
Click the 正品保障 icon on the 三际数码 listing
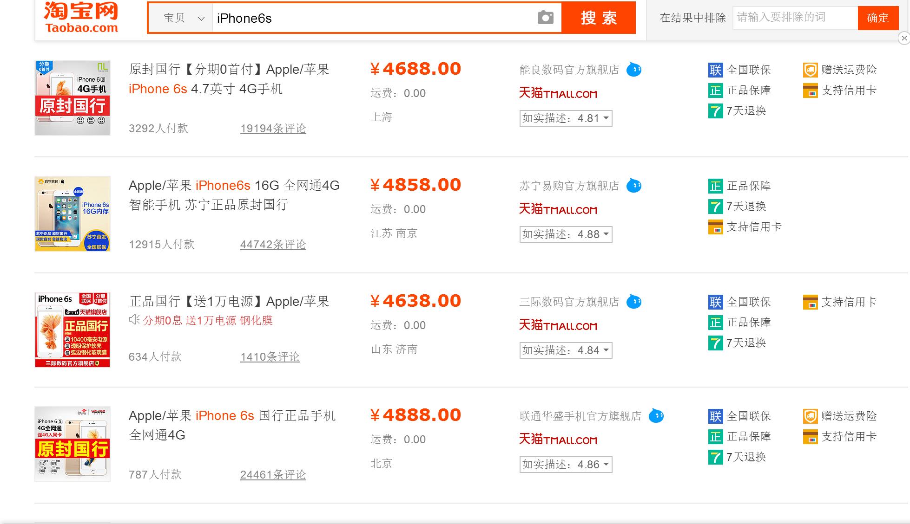(x=714, y=322)
